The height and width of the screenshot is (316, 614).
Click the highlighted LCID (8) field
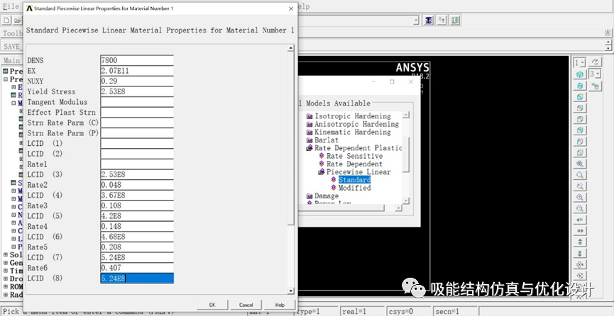coord(137,278)
